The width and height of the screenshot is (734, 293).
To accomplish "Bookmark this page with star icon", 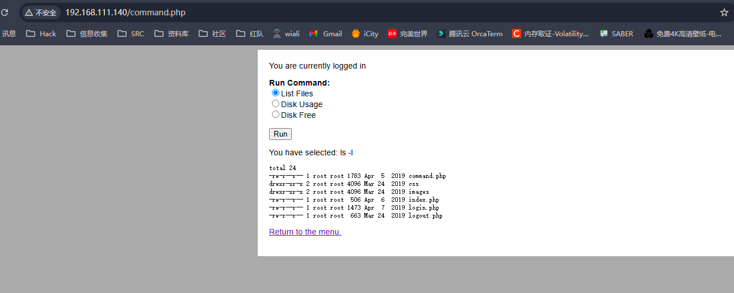I will [x=724, y=12].
